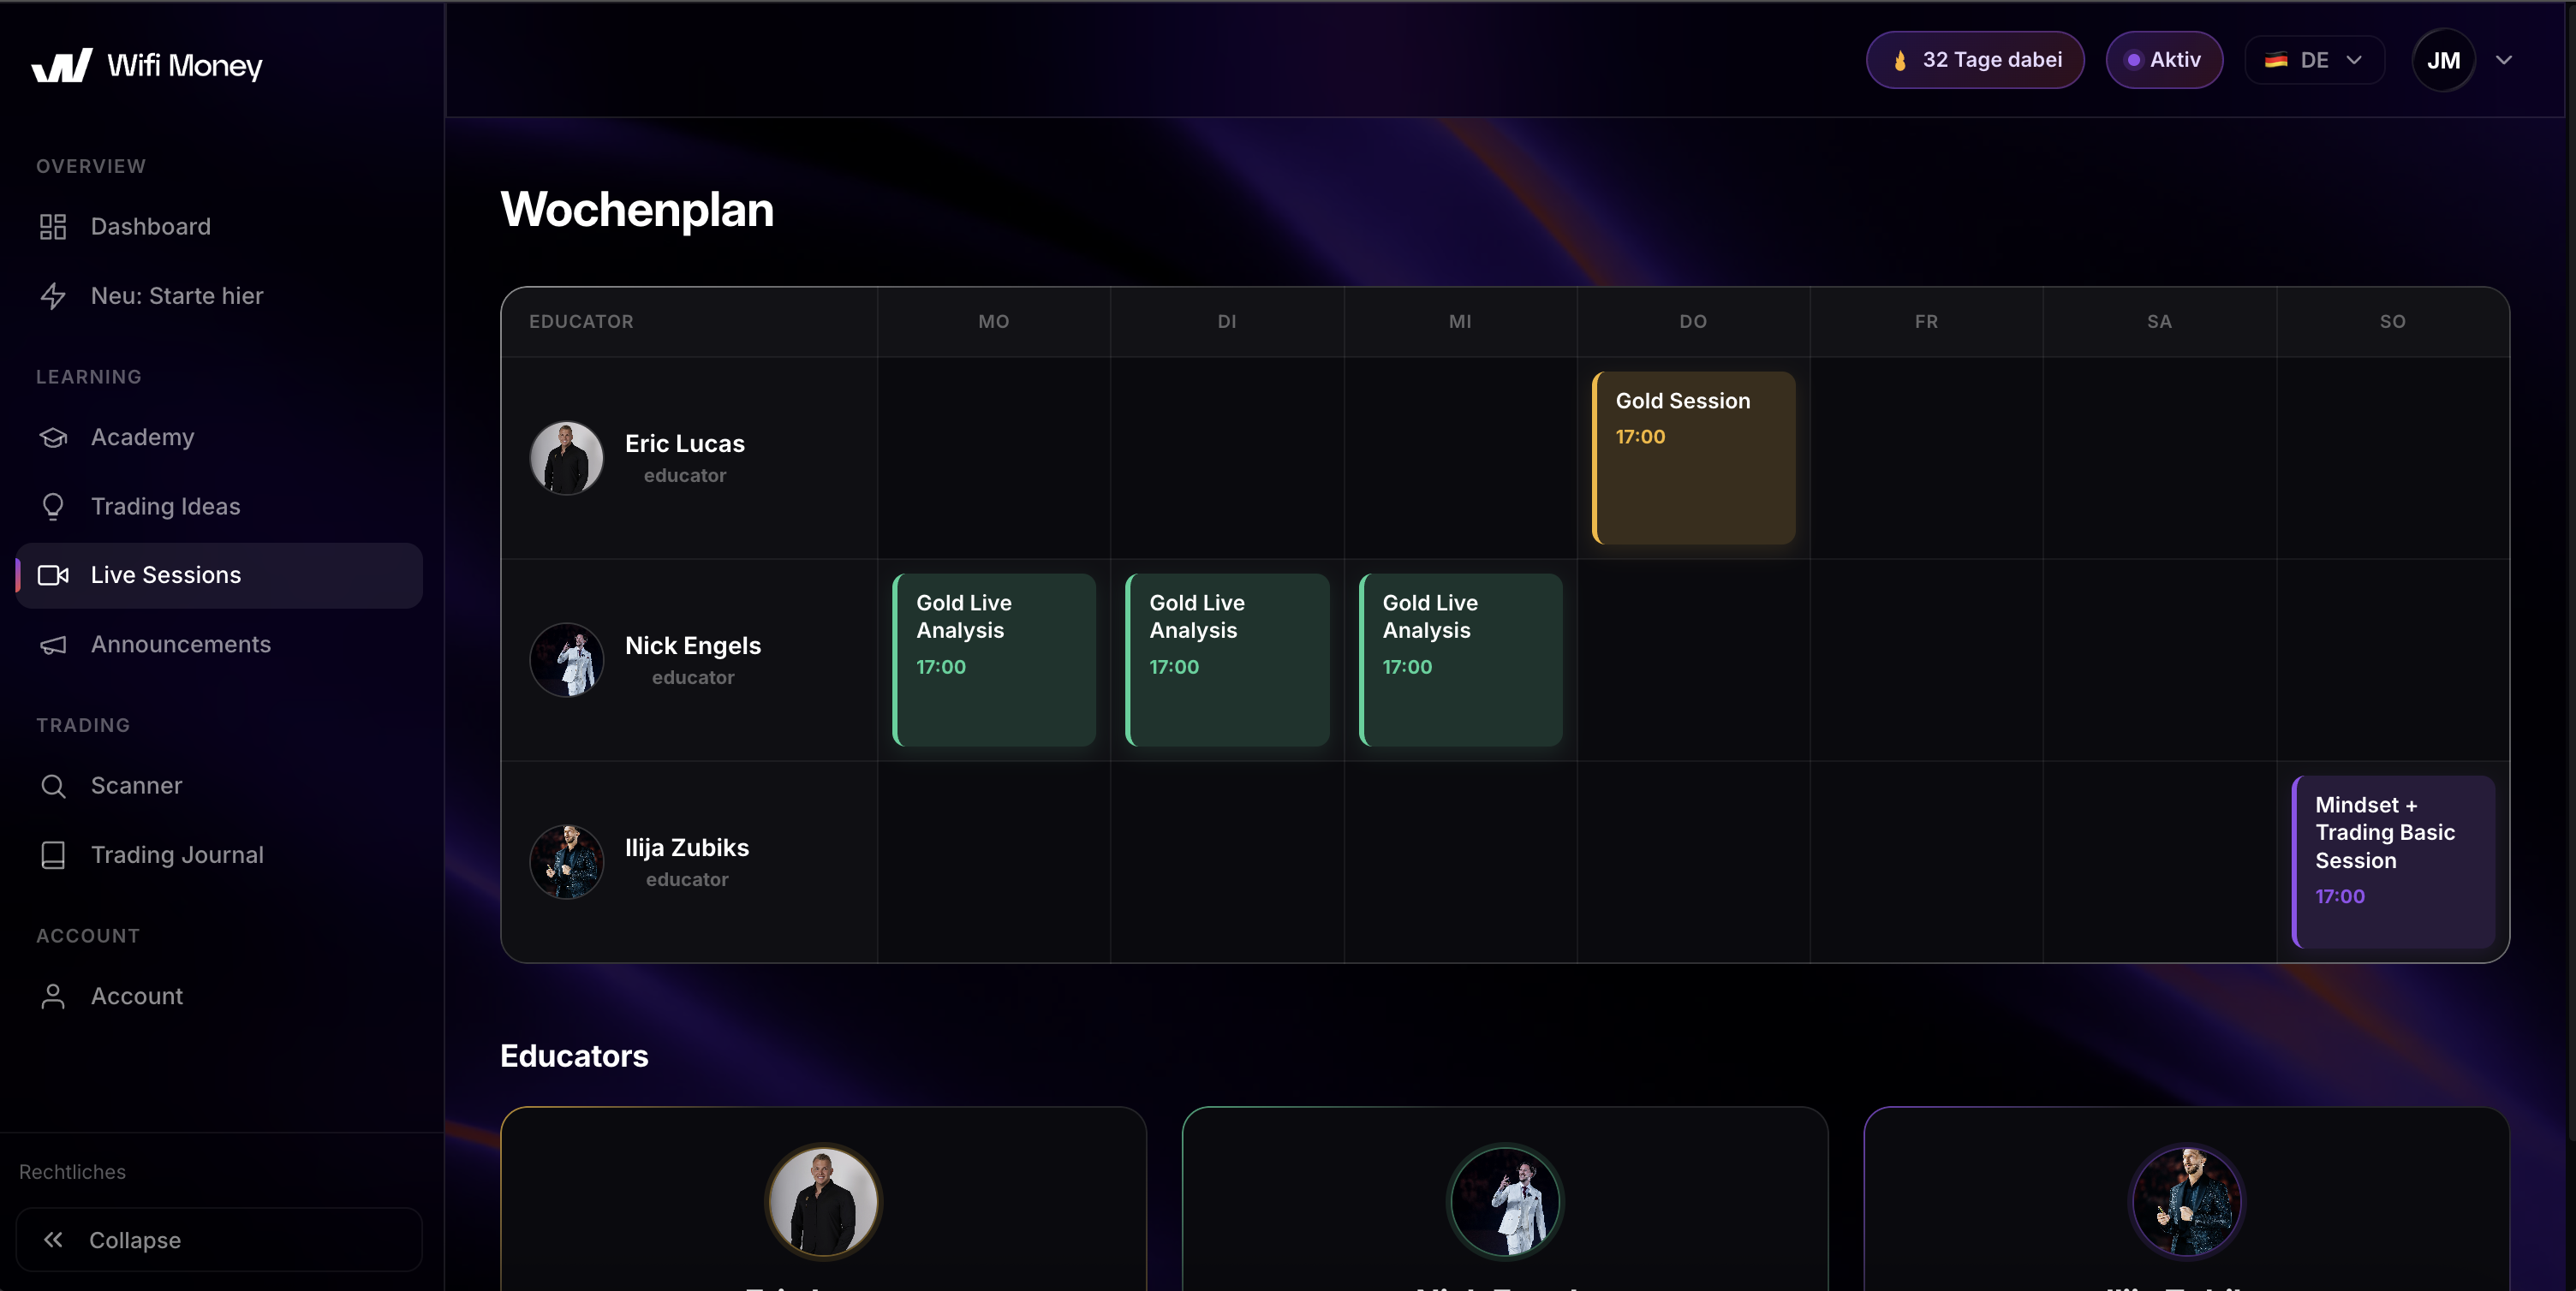Click the lightning bolt icon for Neu: Starte hier
Screen dimensions: 2576x1291
point(53,296)
